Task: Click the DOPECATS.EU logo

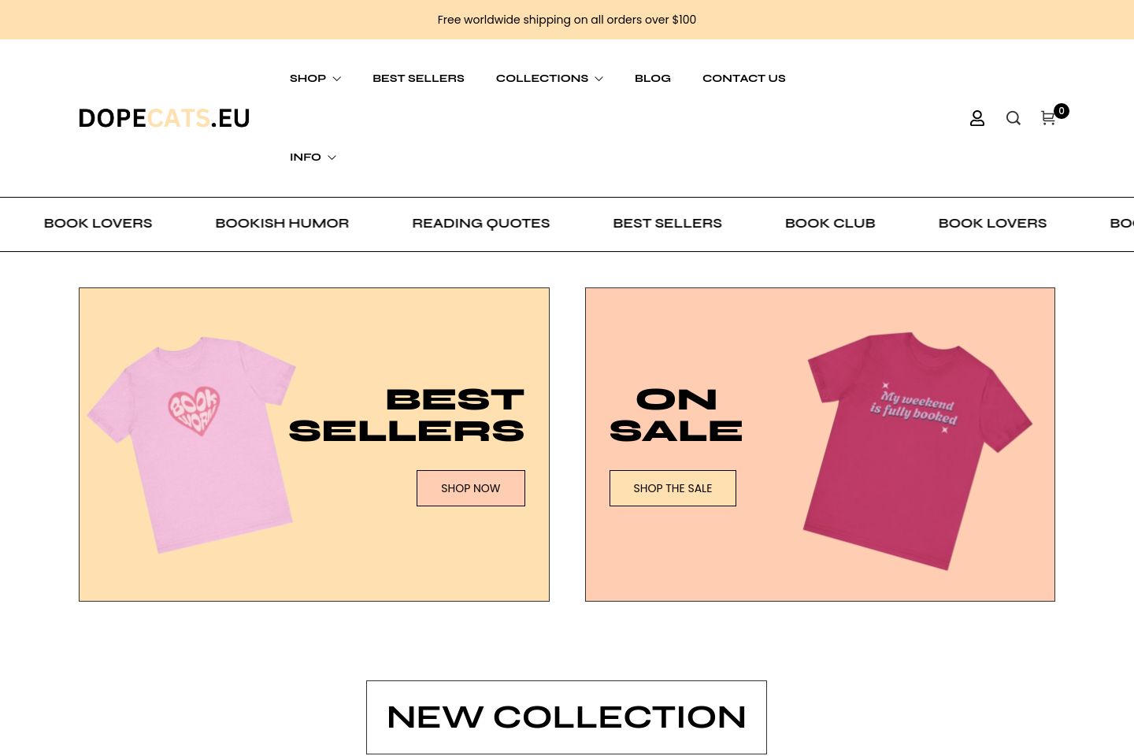Action: point(164,118)
